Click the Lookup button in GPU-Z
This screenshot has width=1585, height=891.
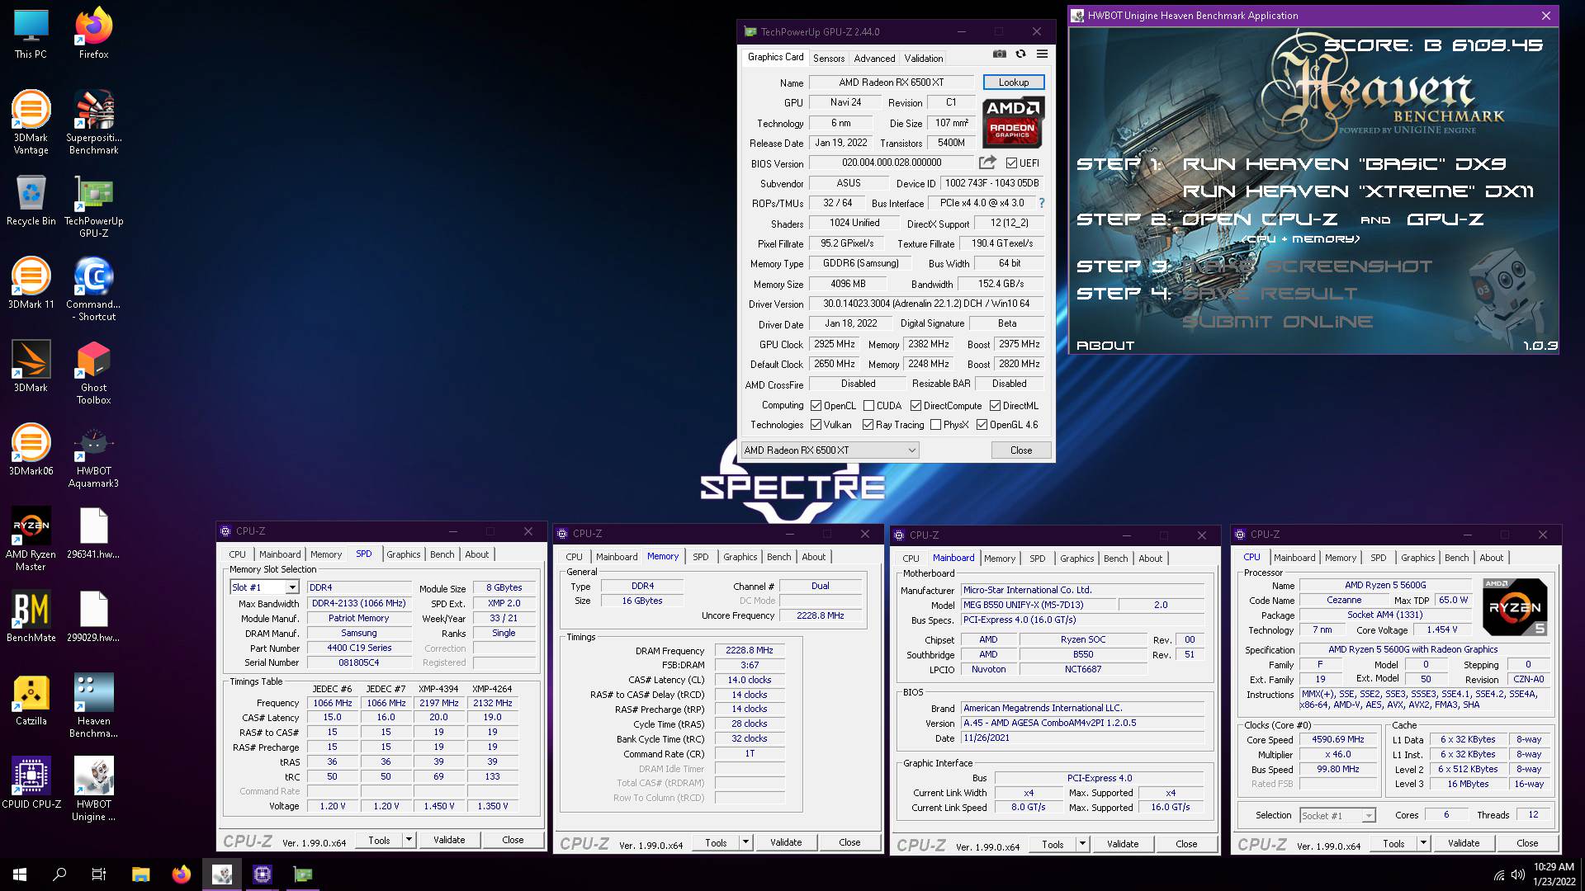[1013, 82]
